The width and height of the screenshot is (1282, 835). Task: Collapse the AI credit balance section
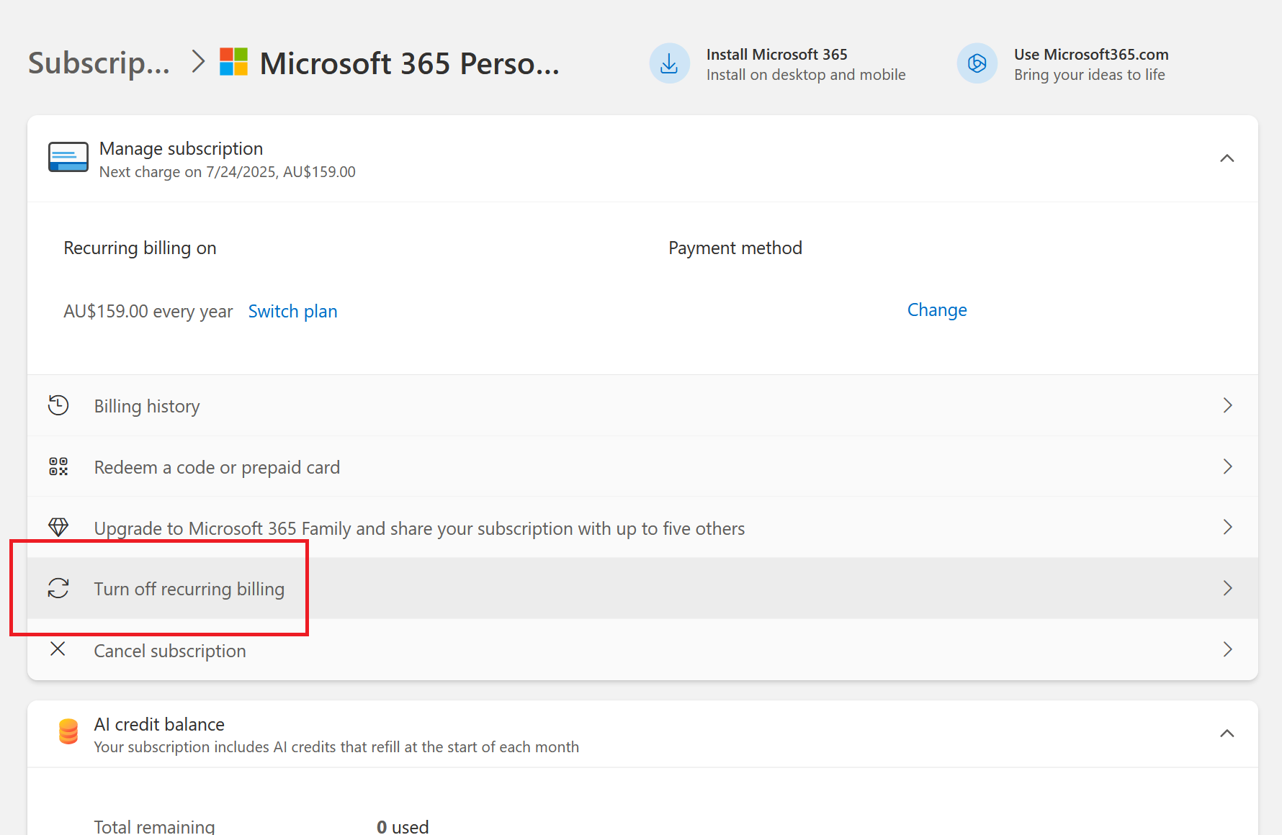[1227, 734]
